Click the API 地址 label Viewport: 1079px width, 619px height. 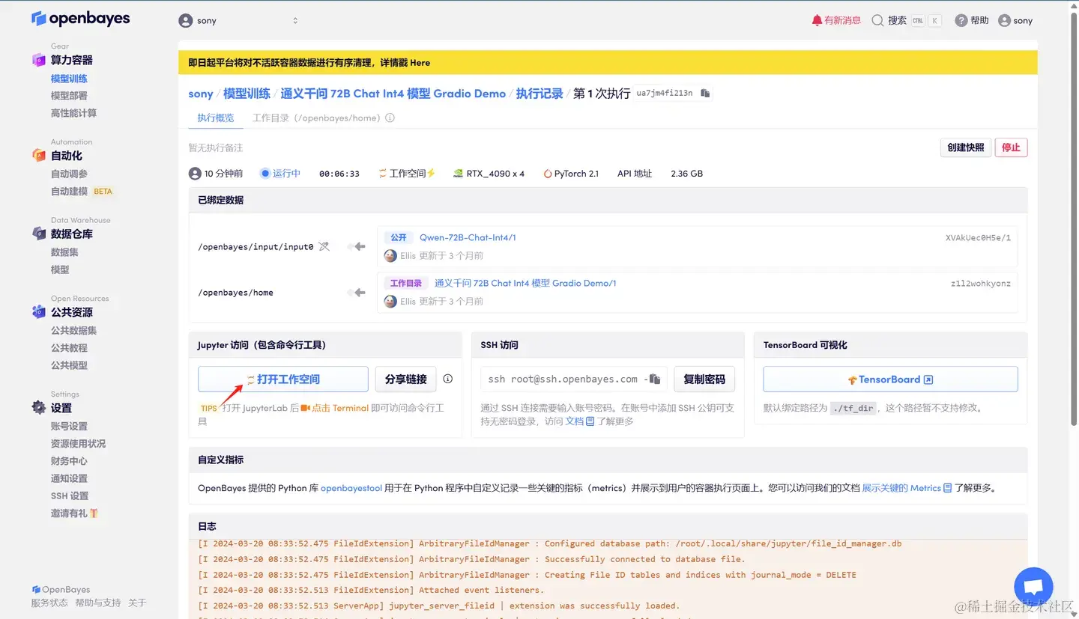pos(635,174)
